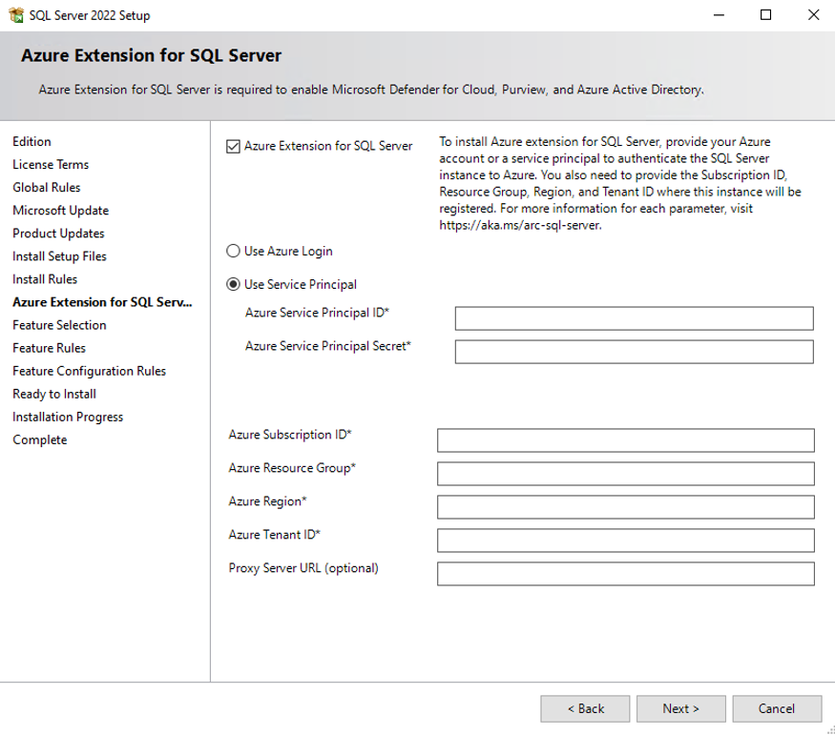This screenshot has height=735, width=835.
Task: Click the https://aka.ms/arc-sql-server text
Action: pyautogui.click(x=520, y=226)
